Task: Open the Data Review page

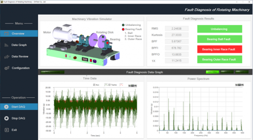Action: tap(20, 56)
